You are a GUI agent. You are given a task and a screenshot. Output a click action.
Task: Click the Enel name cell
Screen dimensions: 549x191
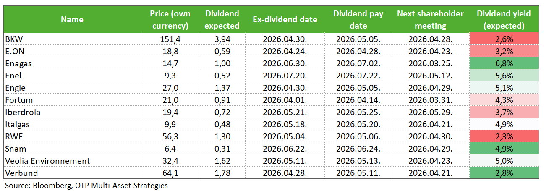72,76
